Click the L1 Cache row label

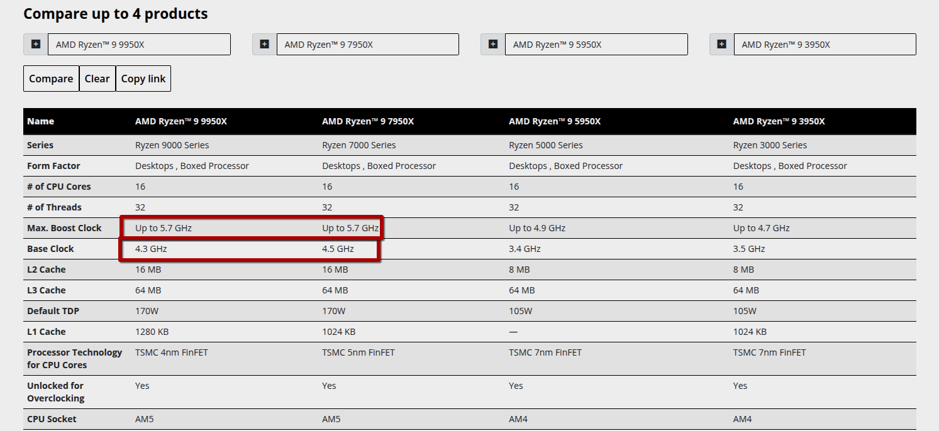point(47,332)
